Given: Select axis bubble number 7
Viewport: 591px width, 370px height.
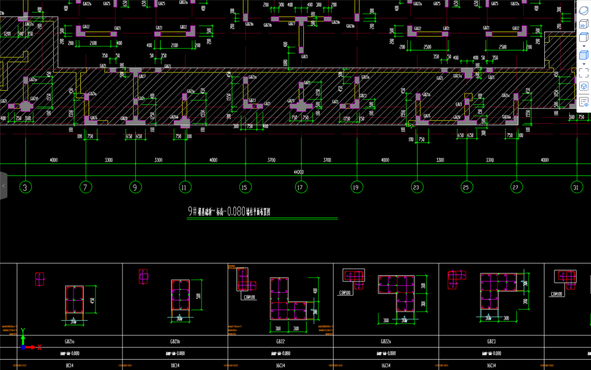Looking at the screenshot, I should click(x=86, y=187).
